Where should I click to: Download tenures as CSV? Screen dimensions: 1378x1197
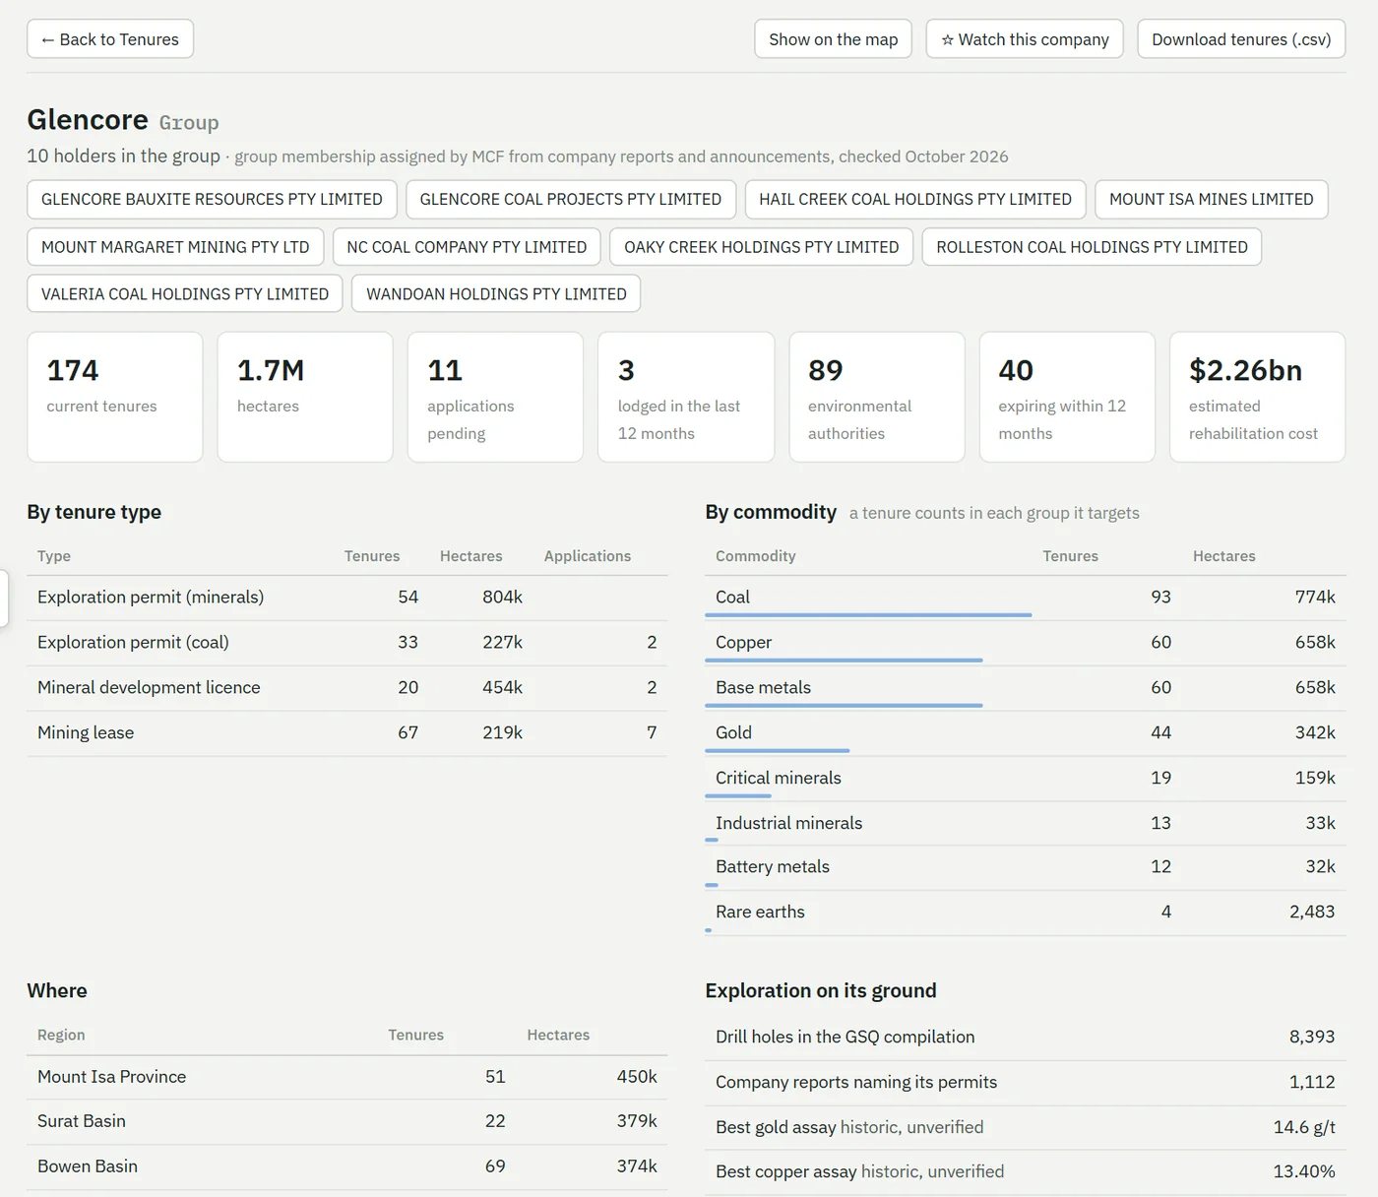pos(1241,39)
